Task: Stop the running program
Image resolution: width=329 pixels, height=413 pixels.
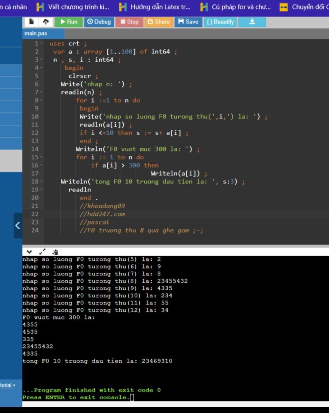Action: (129, 22)
